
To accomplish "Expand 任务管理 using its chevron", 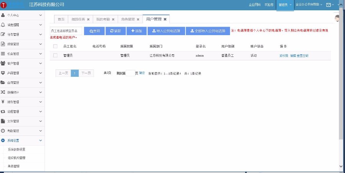I will pos(41,34).
